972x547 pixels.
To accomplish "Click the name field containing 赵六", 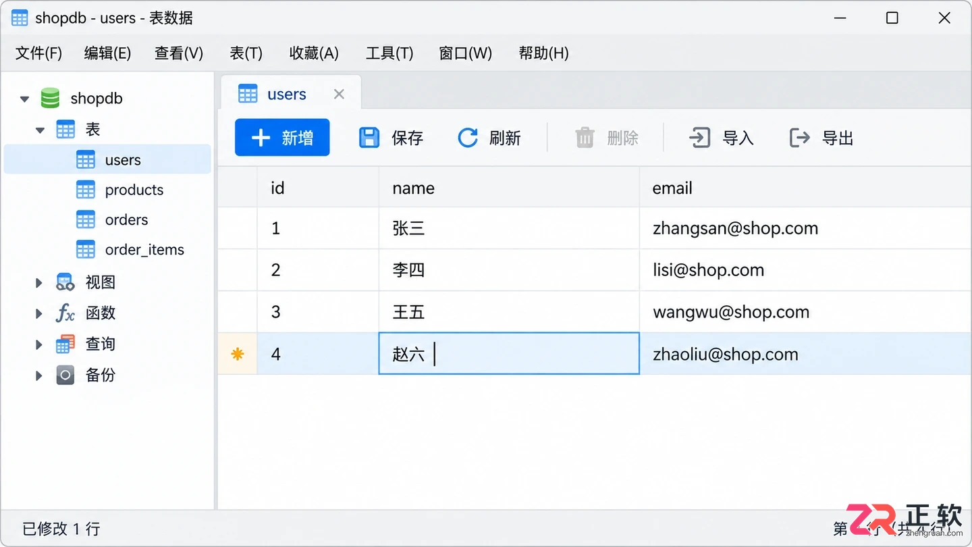I will pos(509,353).
